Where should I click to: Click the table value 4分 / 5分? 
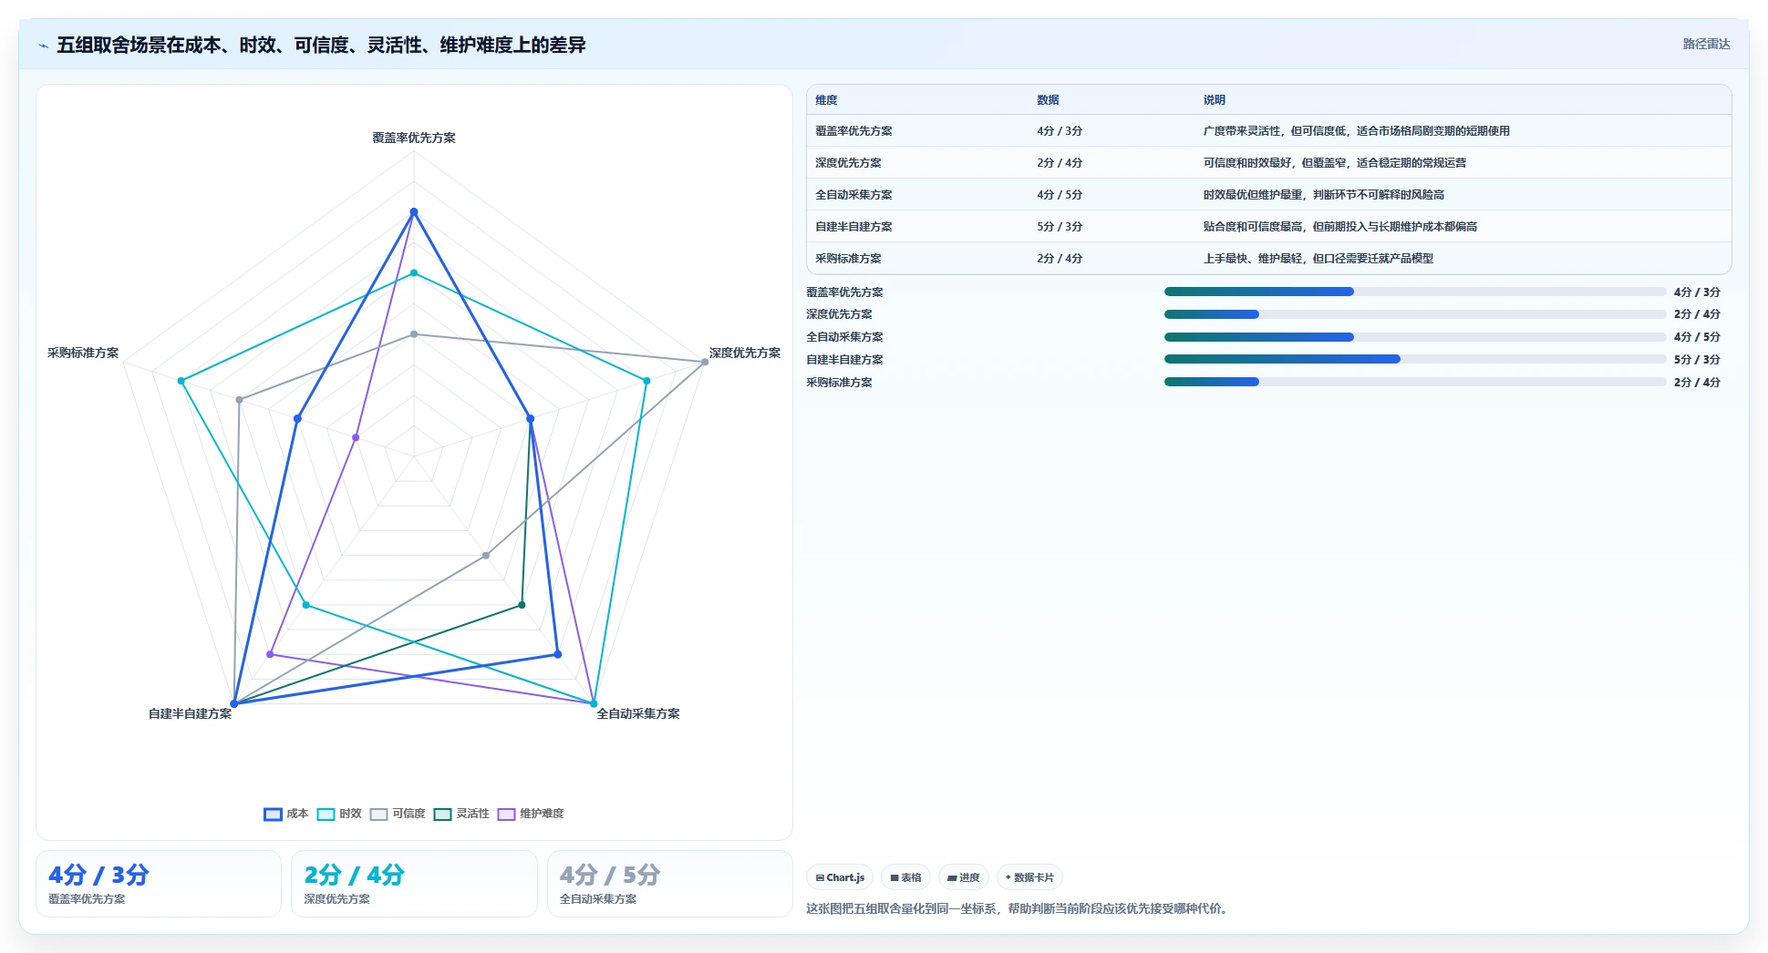pyautogui.click(x=1060, y=195)
